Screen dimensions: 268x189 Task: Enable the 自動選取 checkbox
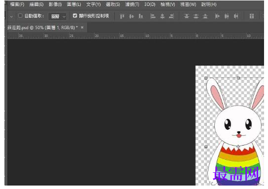click(20, 16)
